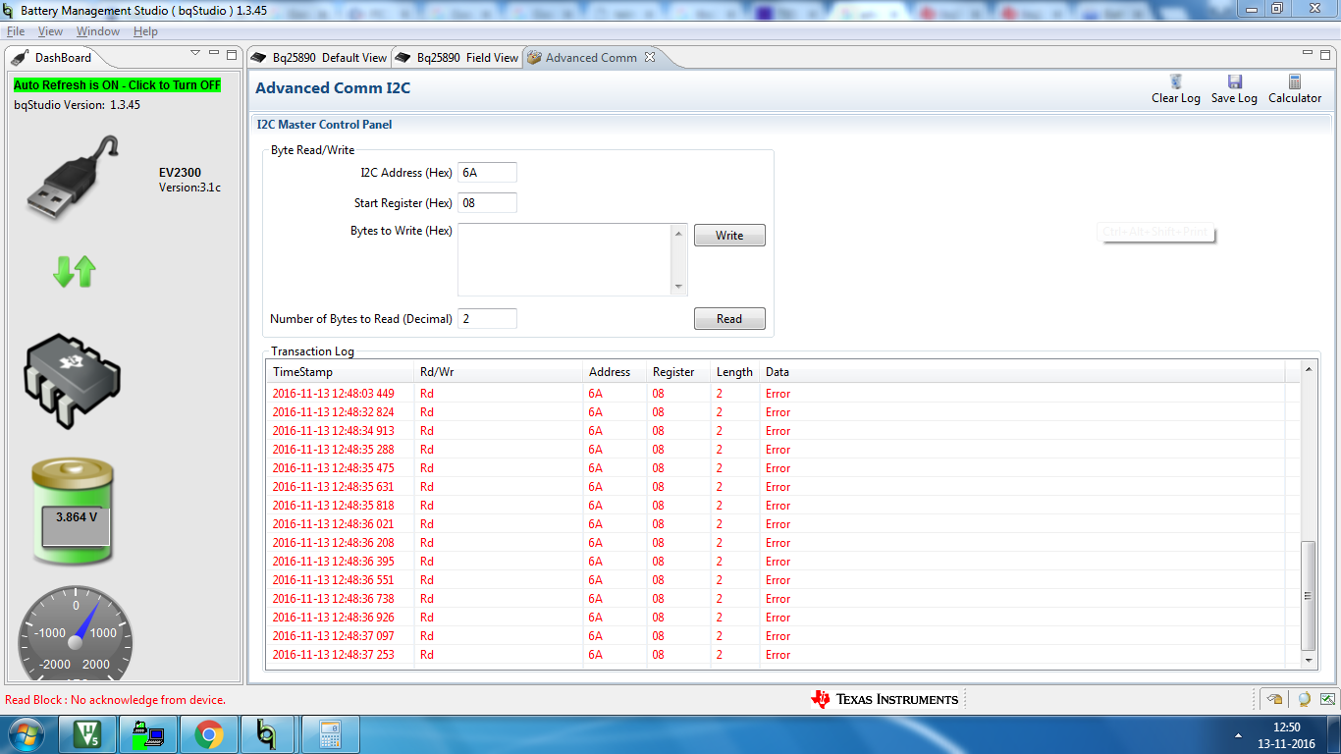Click the first status bar icon at bottom right
This screenshot has width=1341, height=754.
click(x=1274, y=699)
